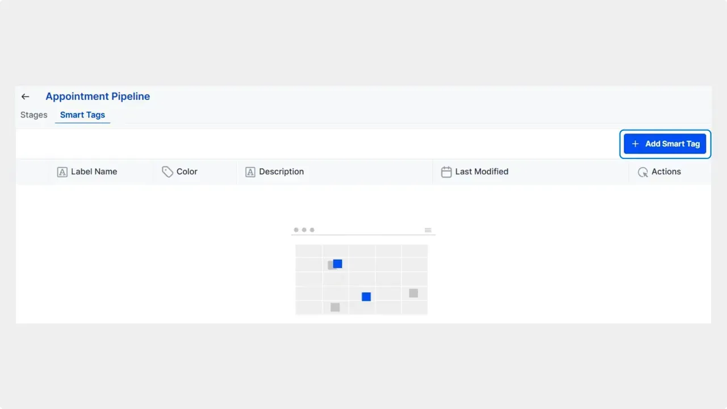Select the upper blue square in the calendar illustration
This screenshot has height=409, width=727.
(x=337, y=264)
